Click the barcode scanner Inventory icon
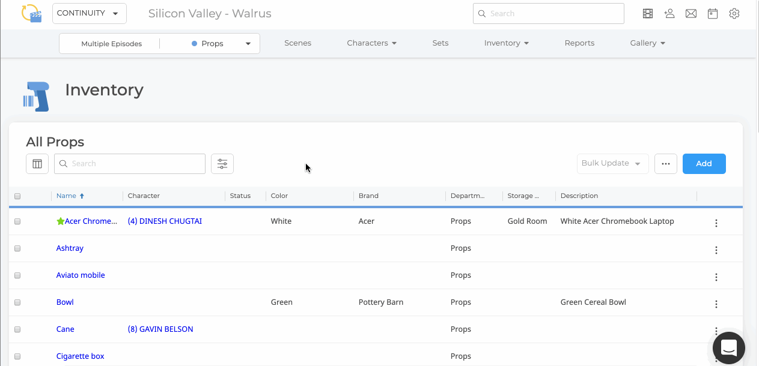The height and width of the screenshot is (366, 759). pyautogui.click(x=36, y=96)
